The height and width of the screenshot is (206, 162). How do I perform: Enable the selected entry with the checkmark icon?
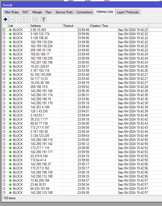pyautogui.click(x=20, y=19)
